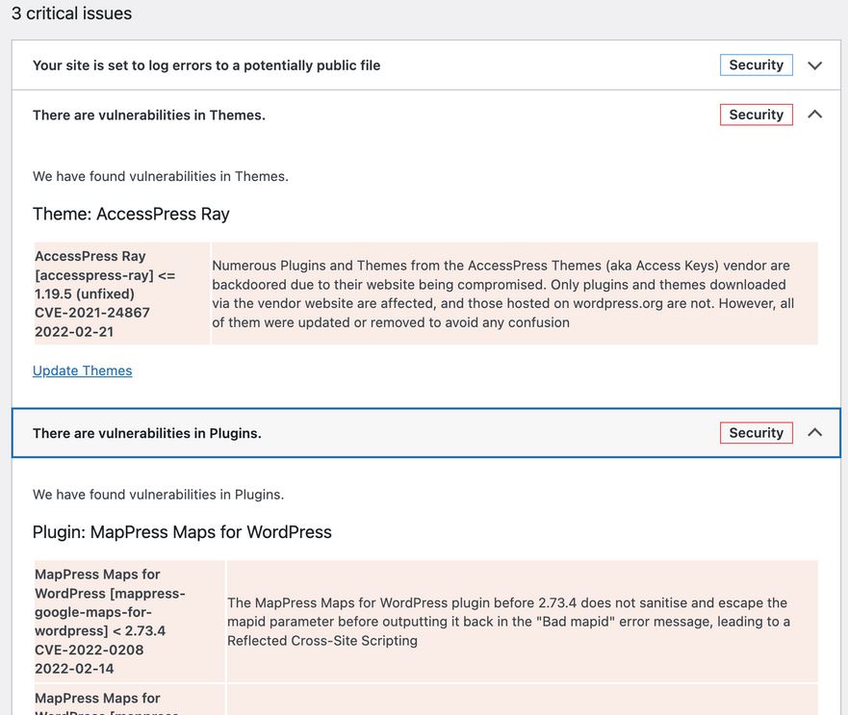Click the Security badge on Themes row
This screenshot has height=715, width=848.
[x=756, y=115]
